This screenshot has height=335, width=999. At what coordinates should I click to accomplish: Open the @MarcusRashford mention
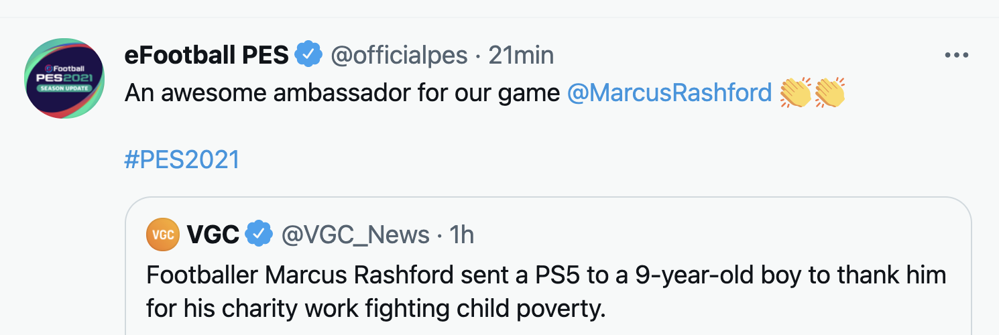669,93
